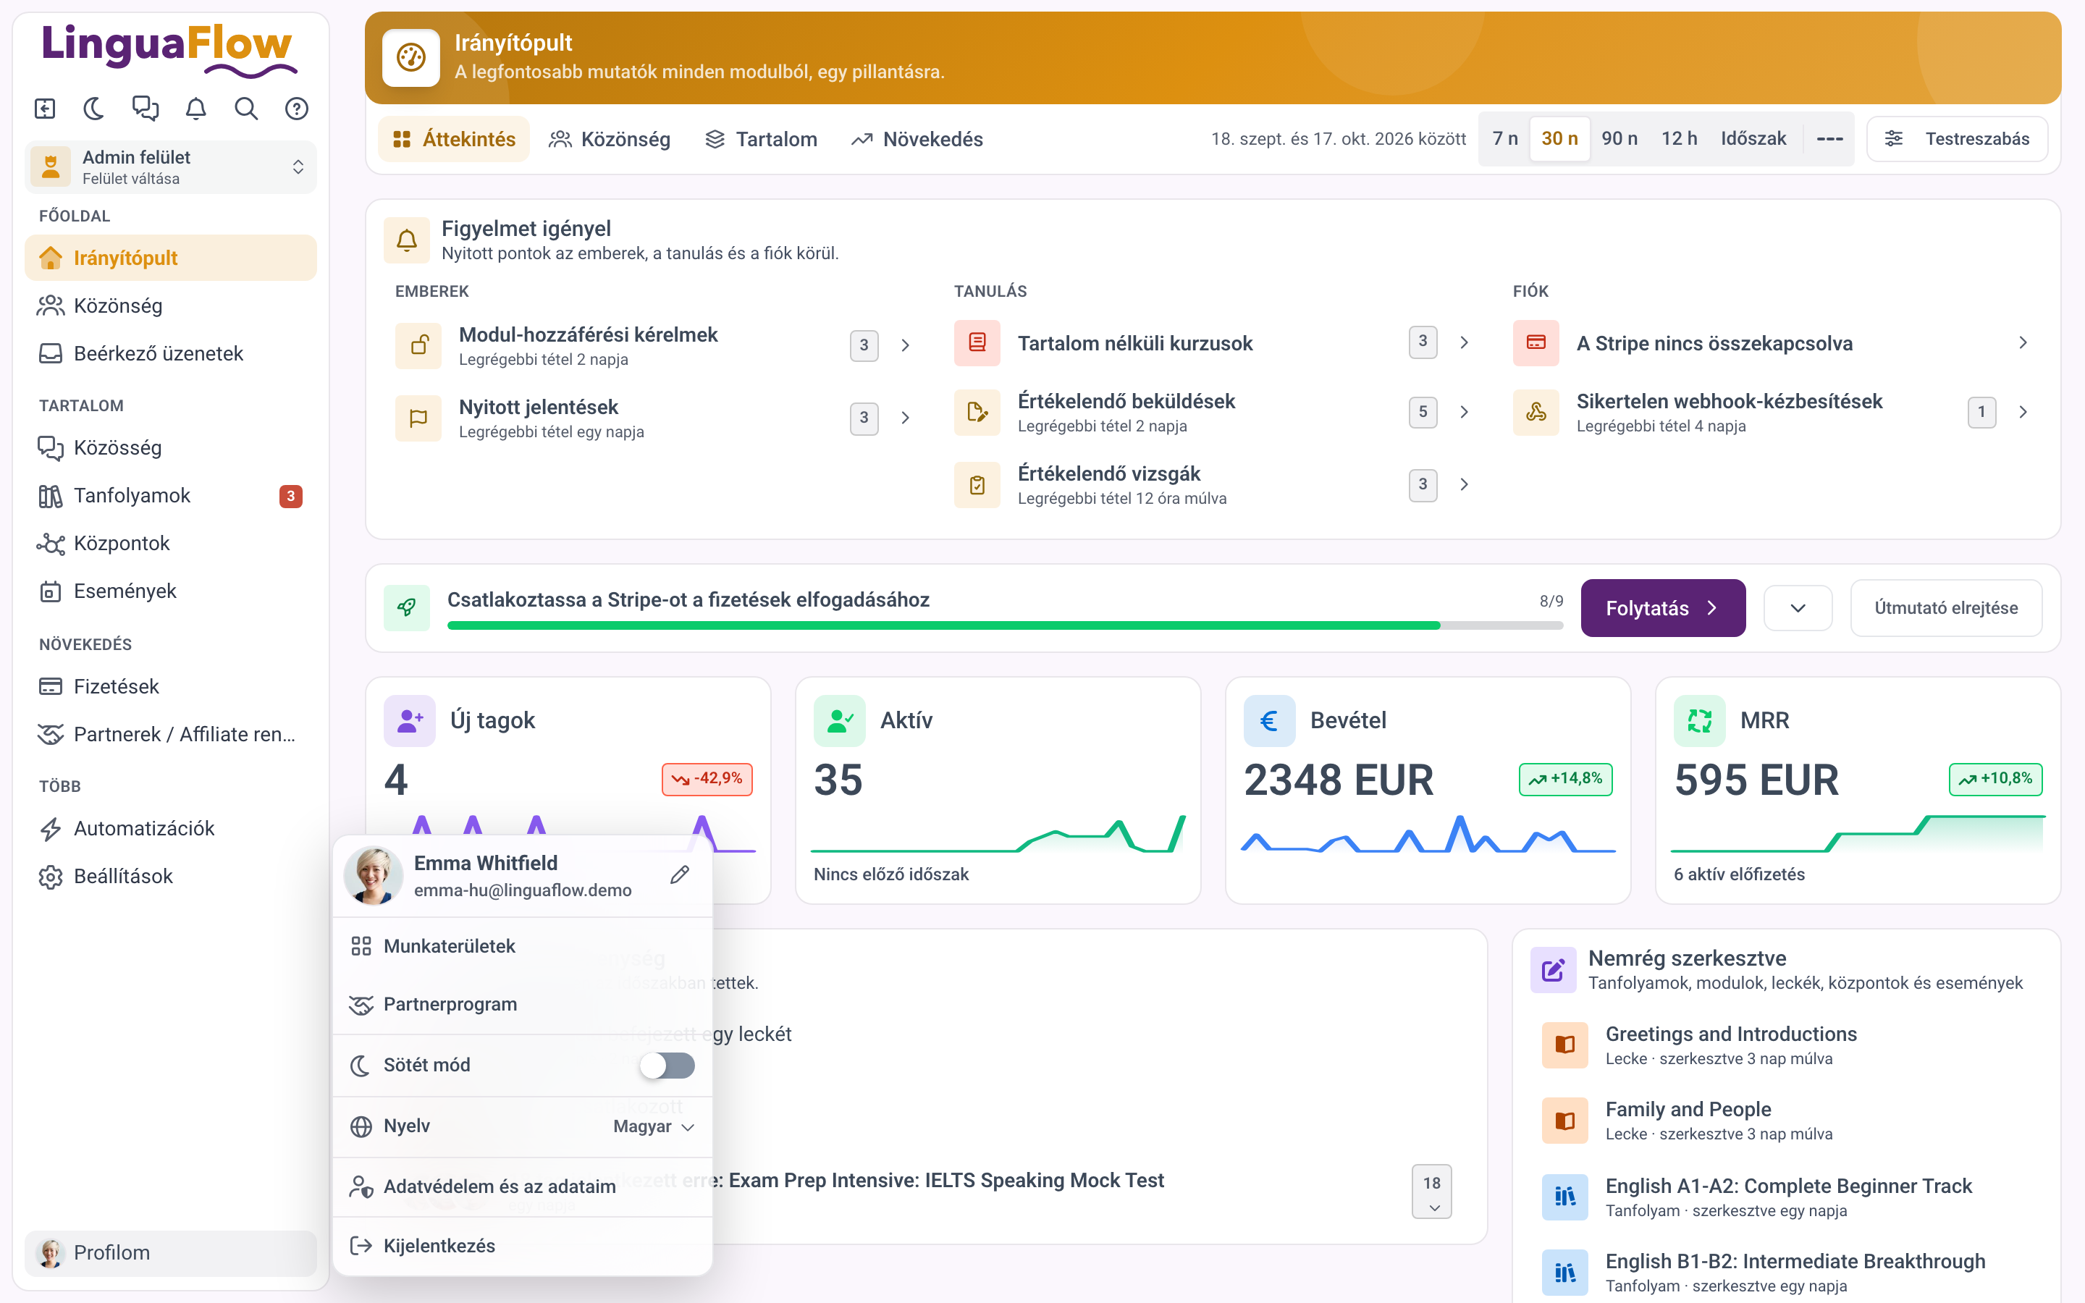Image resolution: width=2085 pixels, height=1303 pixels.
Task: Open the Admin felület switcher dropdown
Action: coord(171,167)
